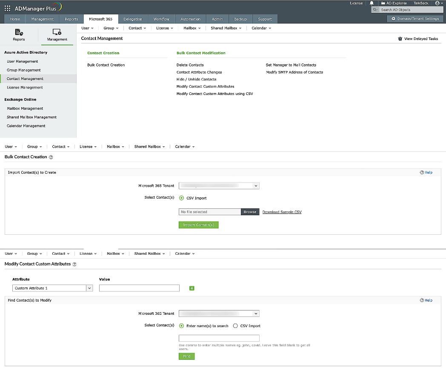Open Help in the Find Contact(s) to Modify panel

click(426, 300)
